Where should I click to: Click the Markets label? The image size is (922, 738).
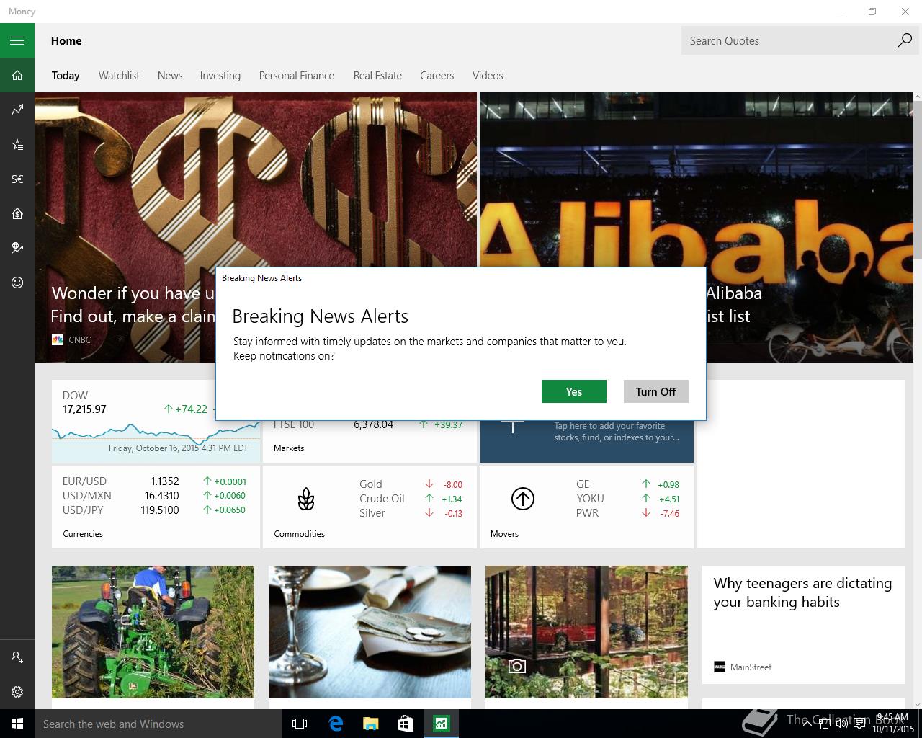tap(289, 448)
